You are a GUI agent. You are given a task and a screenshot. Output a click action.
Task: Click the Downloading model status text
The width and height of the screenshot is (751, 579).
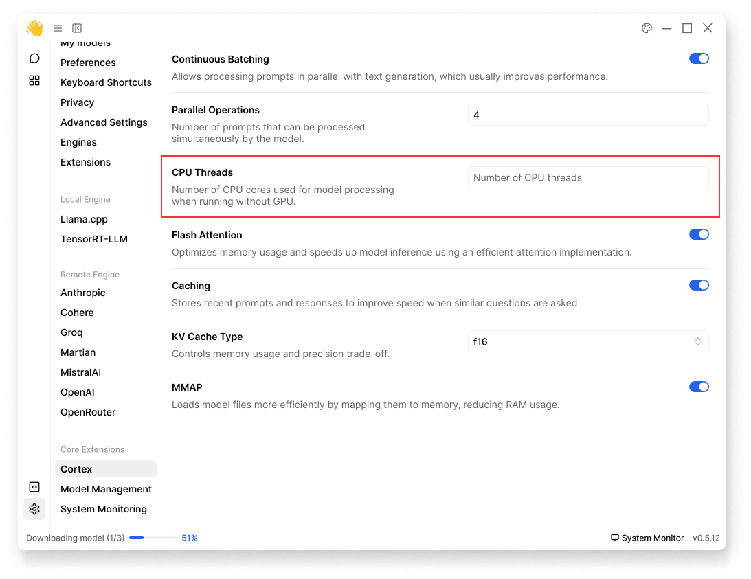[76, 538]
